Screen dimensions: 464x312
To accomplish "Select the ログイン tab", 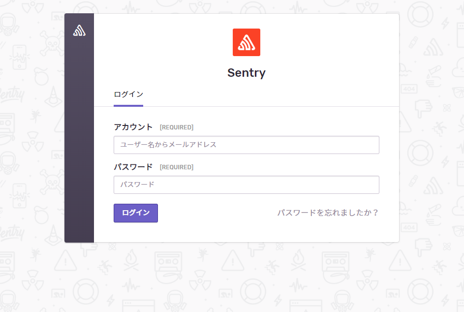I will (x=128, y=94).
